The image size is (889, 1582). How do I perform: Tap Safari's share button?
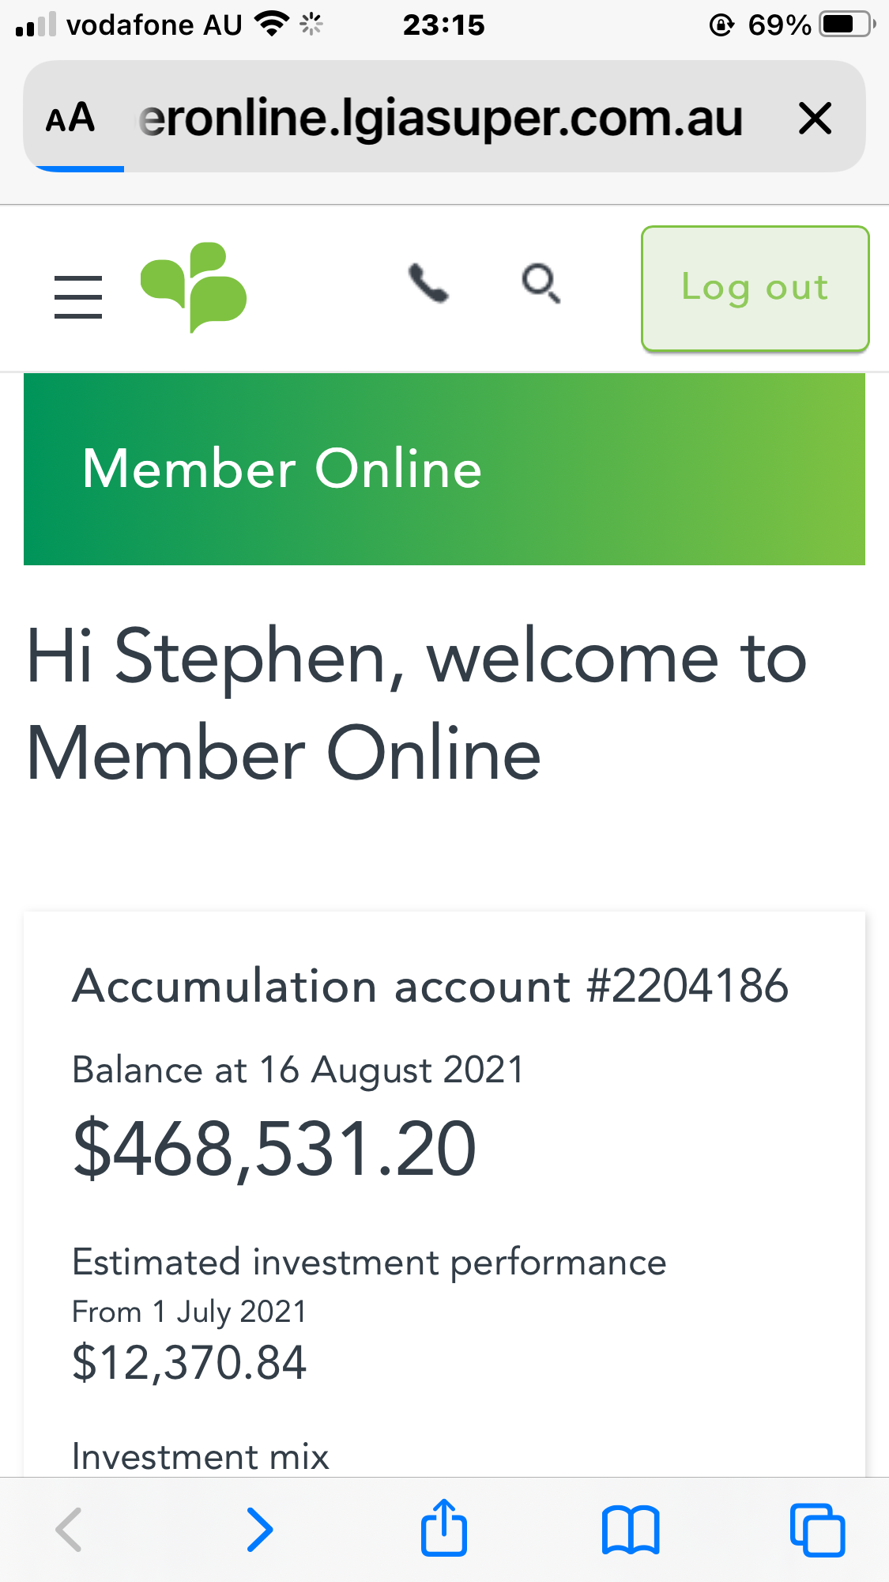coord(444,1528)
